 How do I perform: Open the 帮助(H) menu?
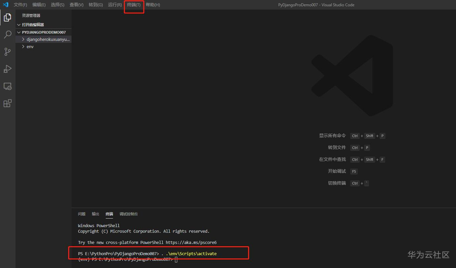(x=153, y=5)
